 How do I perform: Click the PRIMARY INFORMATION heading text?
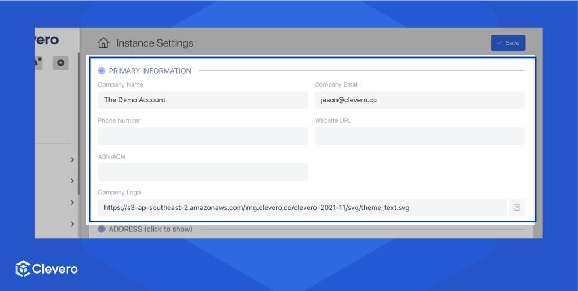[150, 71]
